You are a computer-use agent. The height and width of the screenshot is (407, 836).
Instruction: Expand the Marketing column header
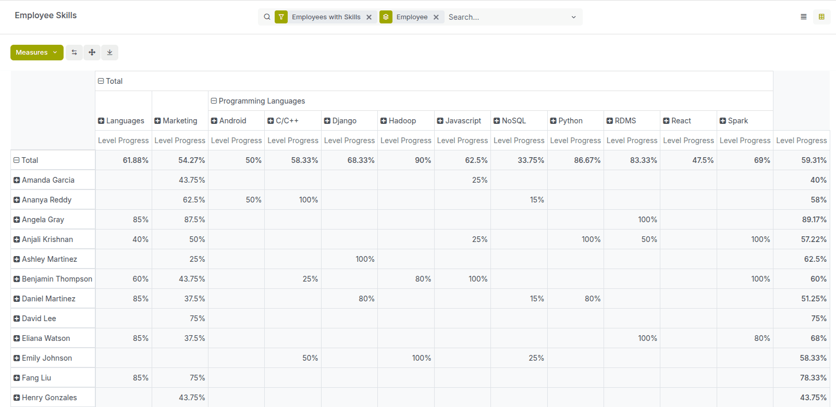176,121
